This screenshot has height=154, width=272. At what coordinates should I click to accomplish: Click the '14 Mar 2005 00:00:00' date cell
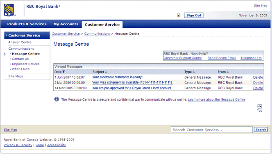[x=70, y=88]
